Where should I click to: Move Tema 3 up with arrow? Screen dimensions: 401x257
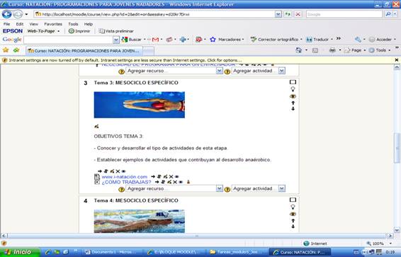coord(293,103)
